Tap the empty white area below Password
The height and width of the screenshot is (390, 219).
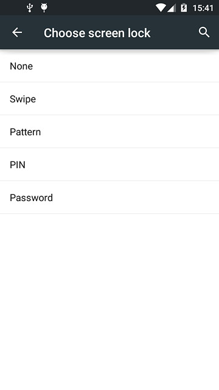(x=109, y=302)
